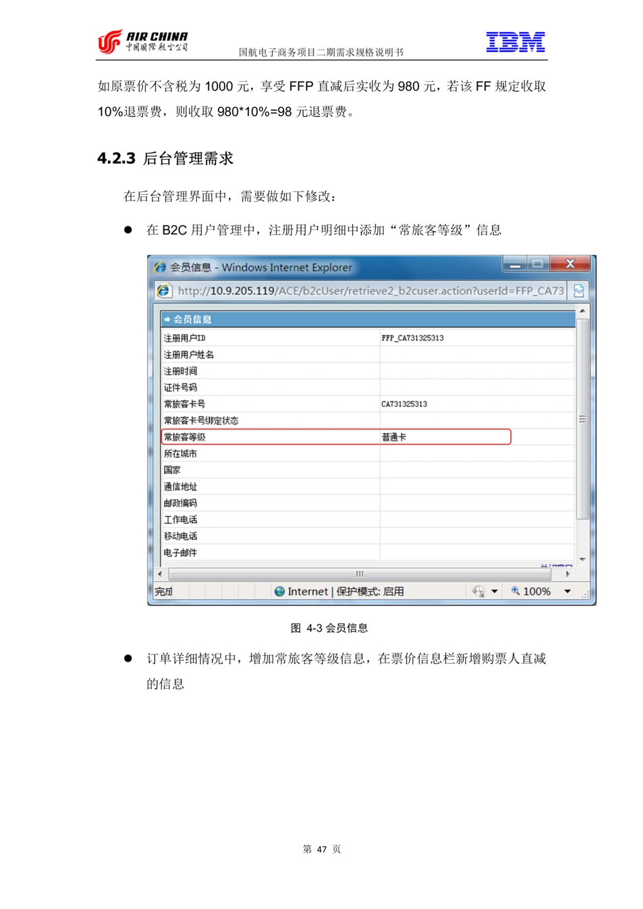Click the Internet Explorer title bar icon
This screenshot has width=643, height=909.
[x=160, y=267]
